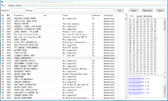Click 'Byte05num2,Modify to 00' log link
This screenshot has height=101, width=168.
tap(139, 89)
